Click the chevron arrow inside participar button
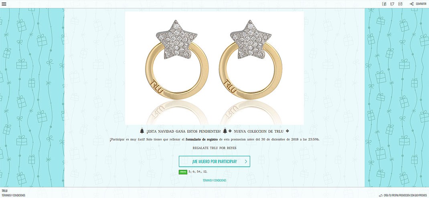This screenshot has width=429, height=198. (x=246, y=162)
